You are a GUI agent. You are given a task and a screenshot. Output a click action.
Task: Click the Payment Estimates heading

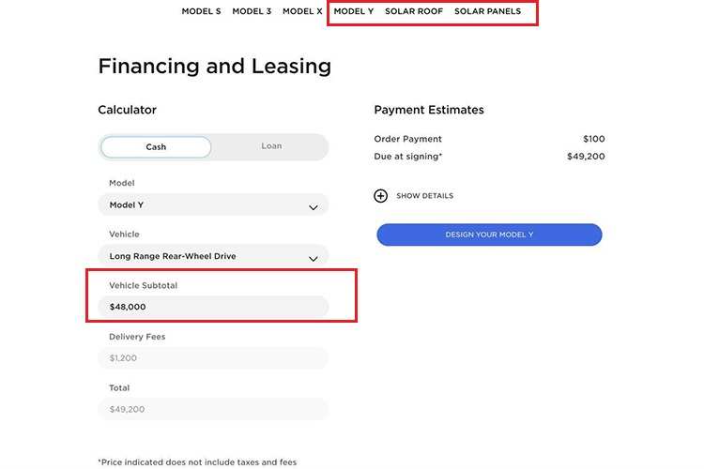(429, 110)
